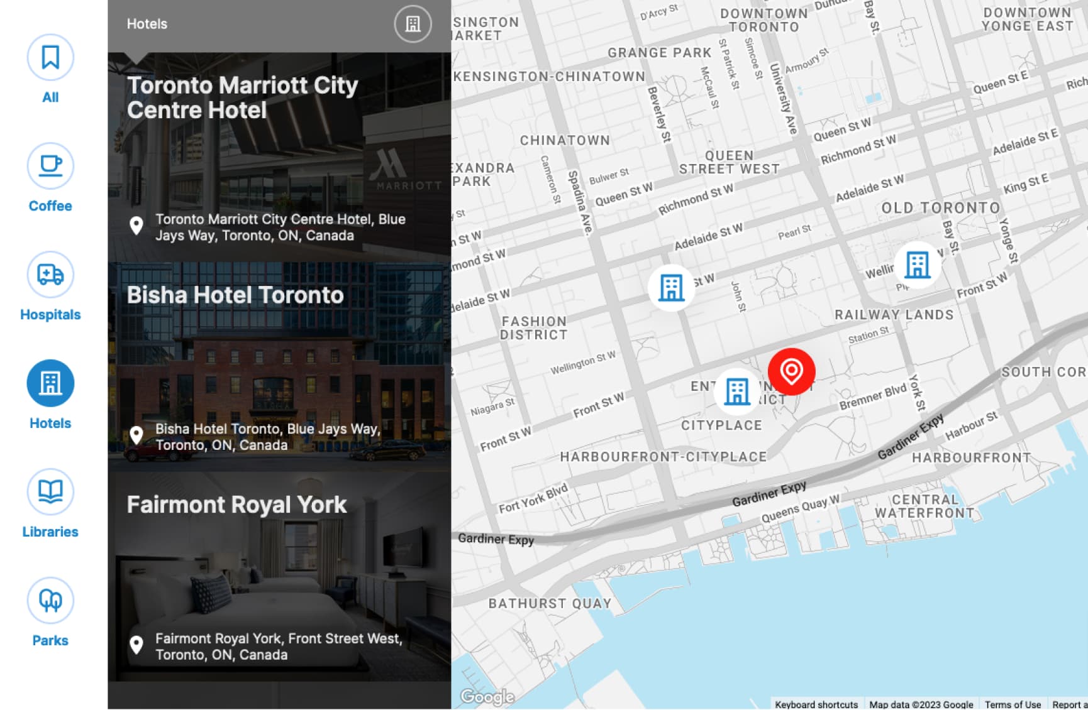The width and height of the screenshot is (1088, 710).
Task: Open Keyboard shortcuts link on map
Action: tap(816, 704)
